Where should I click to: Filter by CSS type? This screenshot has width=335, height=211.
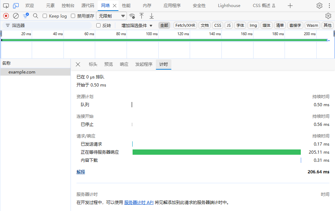[218, 26]
